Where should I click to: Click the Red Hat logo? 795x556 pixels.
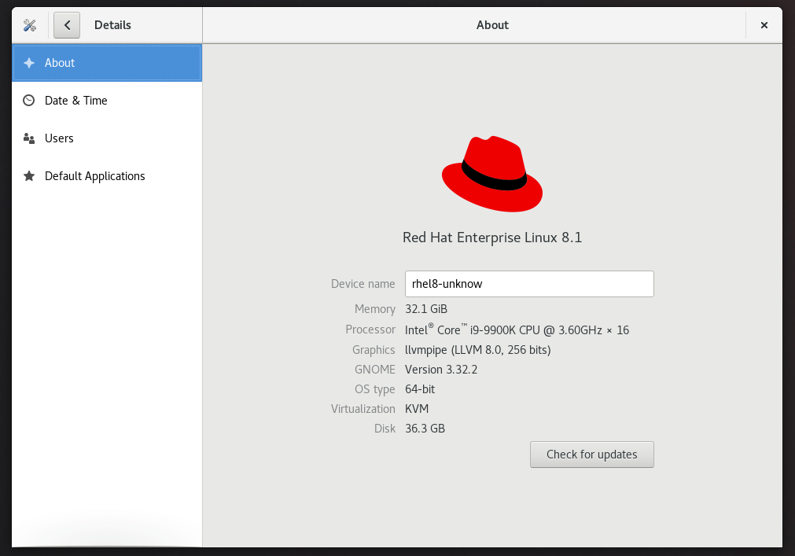492,174
